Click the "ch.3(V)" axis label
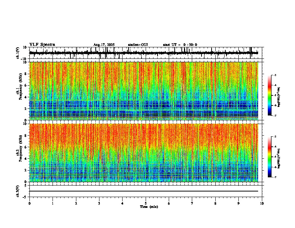The height and width of the screenshot is (228, 295). click(x=18, y=191)
